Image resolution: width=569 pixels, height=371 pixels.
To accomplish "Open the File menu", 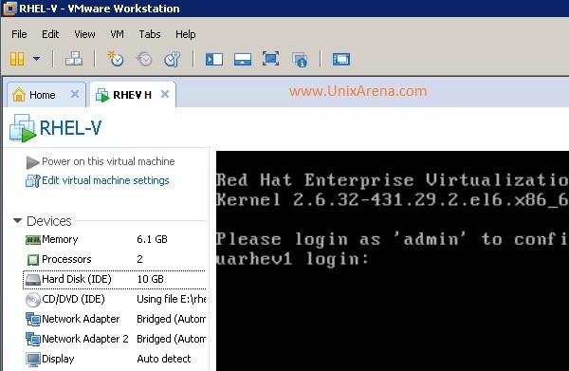I will [x=19, y=34].
